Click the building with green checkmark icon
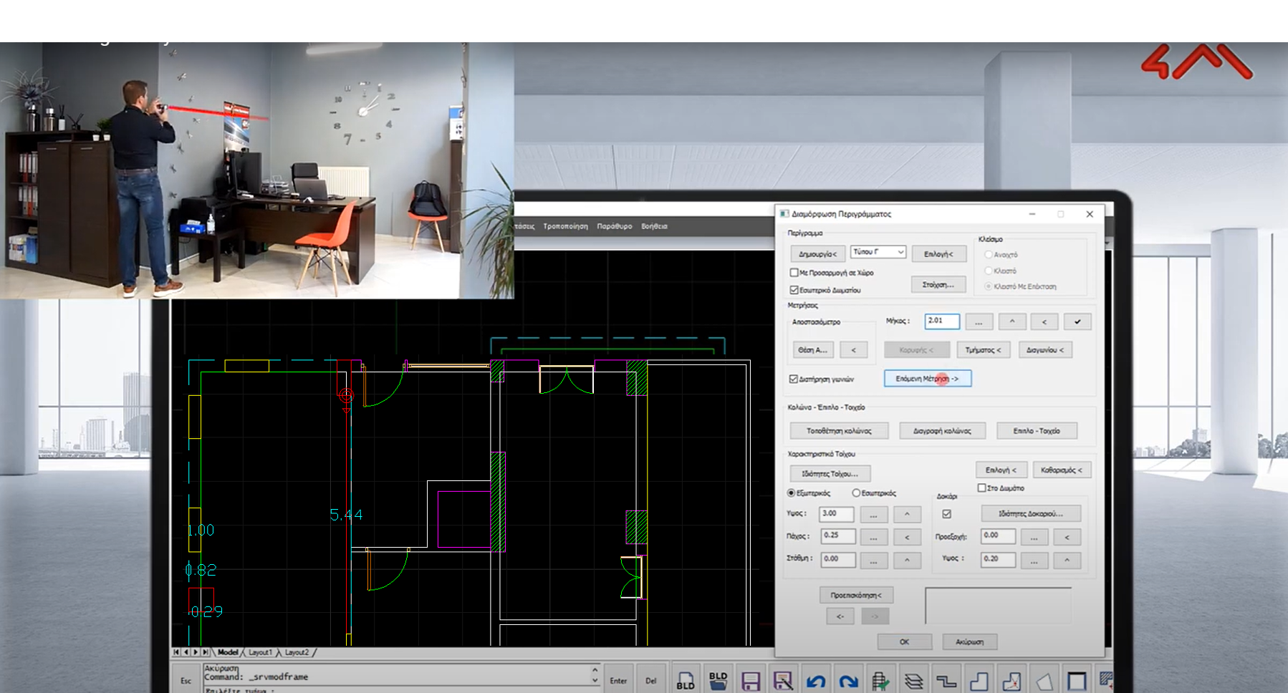The width and height of the screenshot is (1288, 693). [x=880, y=681]
